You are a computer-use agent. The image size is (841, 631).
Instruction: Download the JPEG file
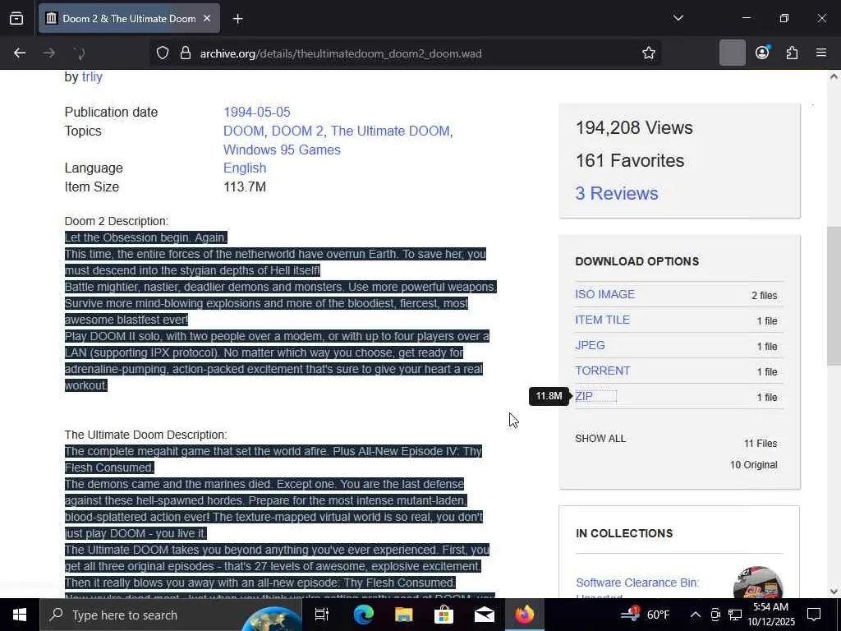590,346
